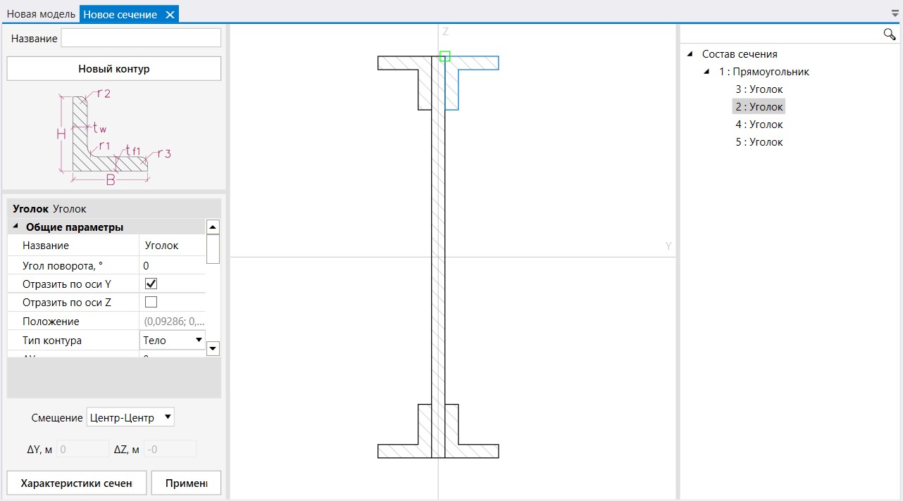Click the Применить button
This screenshot has width=903, height=501.
point(186,483)
